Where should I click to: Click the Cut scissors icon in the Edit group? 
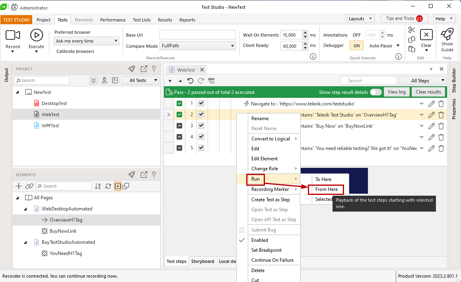(412, 30)
